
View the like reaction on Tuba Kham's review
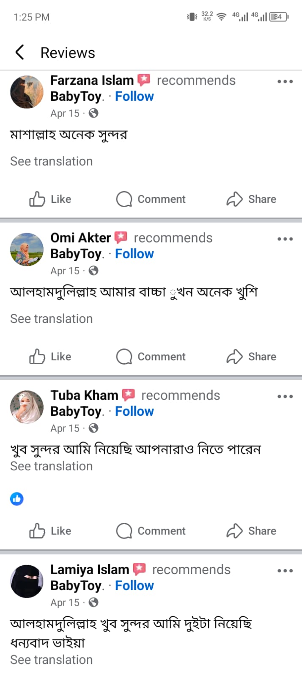click(x=17, y=499)
